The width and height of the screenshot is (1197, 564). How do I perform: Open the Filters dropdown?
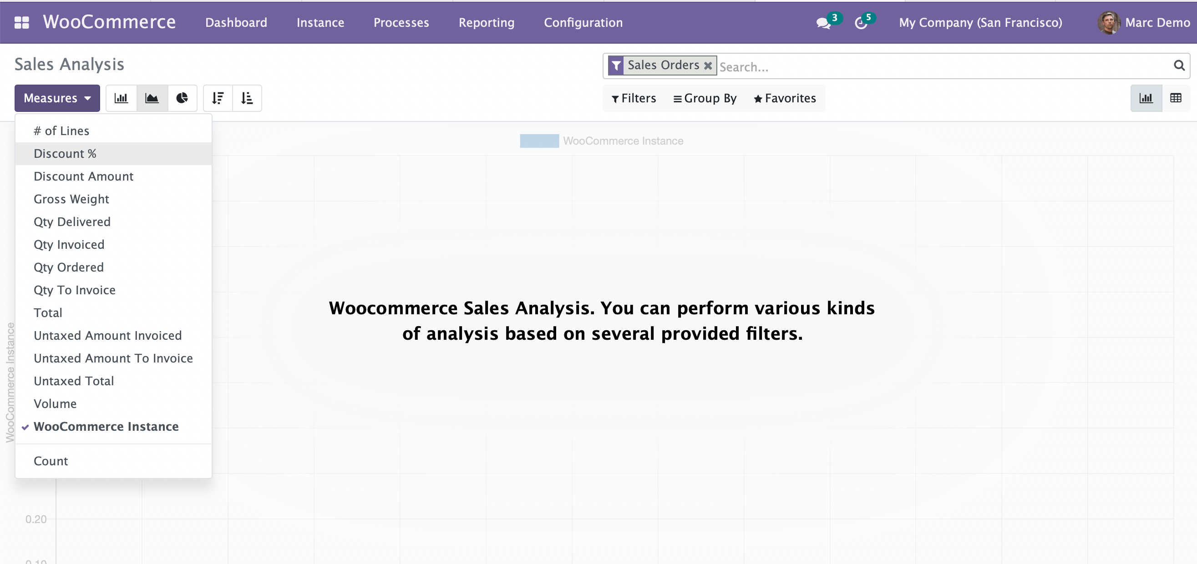(634, 98)
